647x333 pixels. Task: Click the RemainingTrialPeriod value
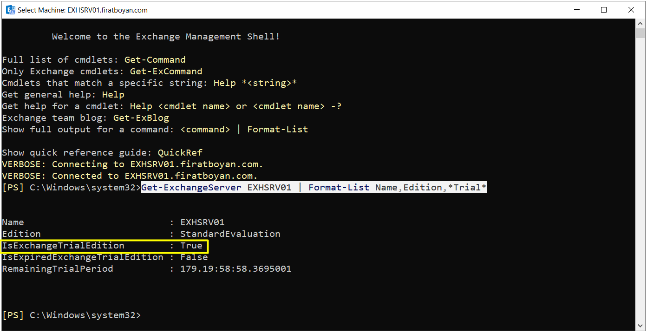(235, 269)
